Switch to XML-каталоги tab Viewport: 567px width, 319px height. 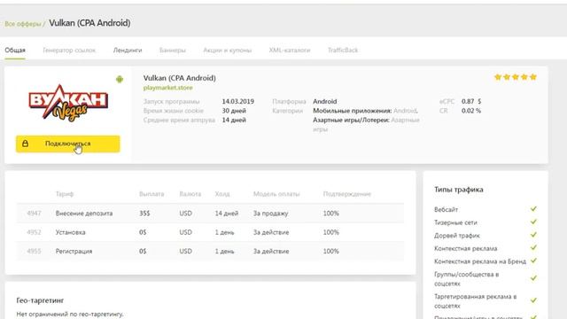tap(290, 51)
